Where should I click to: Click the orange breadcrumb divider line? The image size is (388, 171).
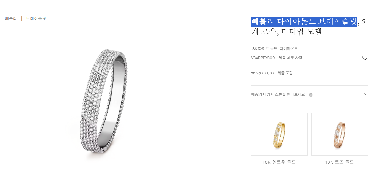click(22, 19)
